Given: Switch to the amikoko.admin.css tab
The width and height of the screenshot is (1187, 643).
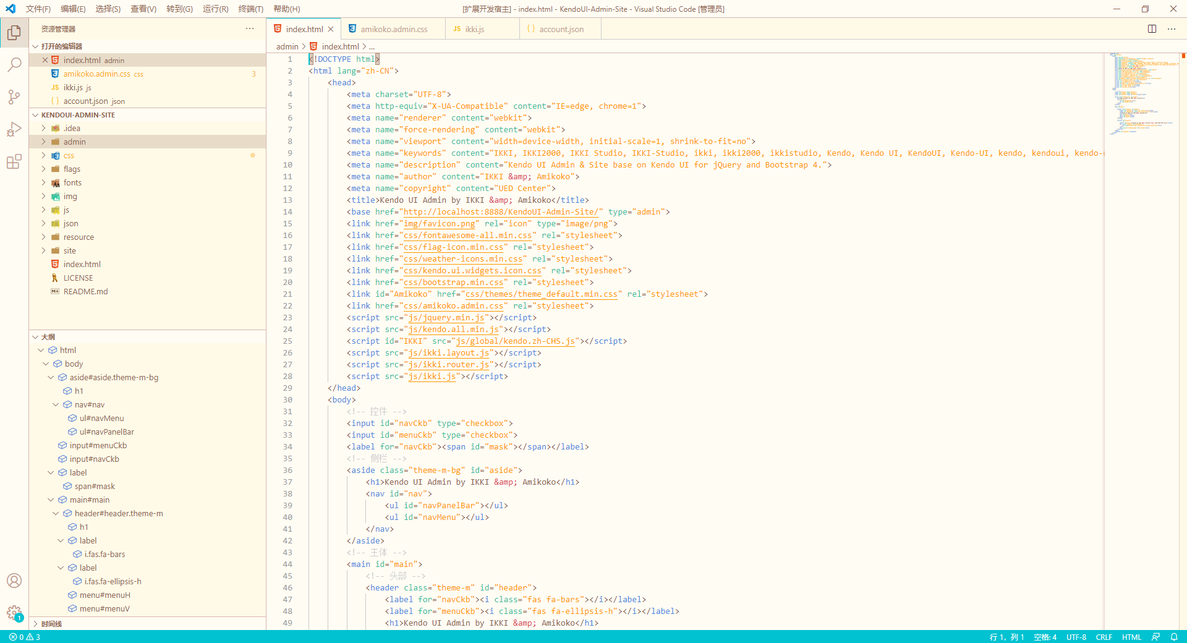Looking at the screenshot, I should pyautogui.click(x=393, y=29).
